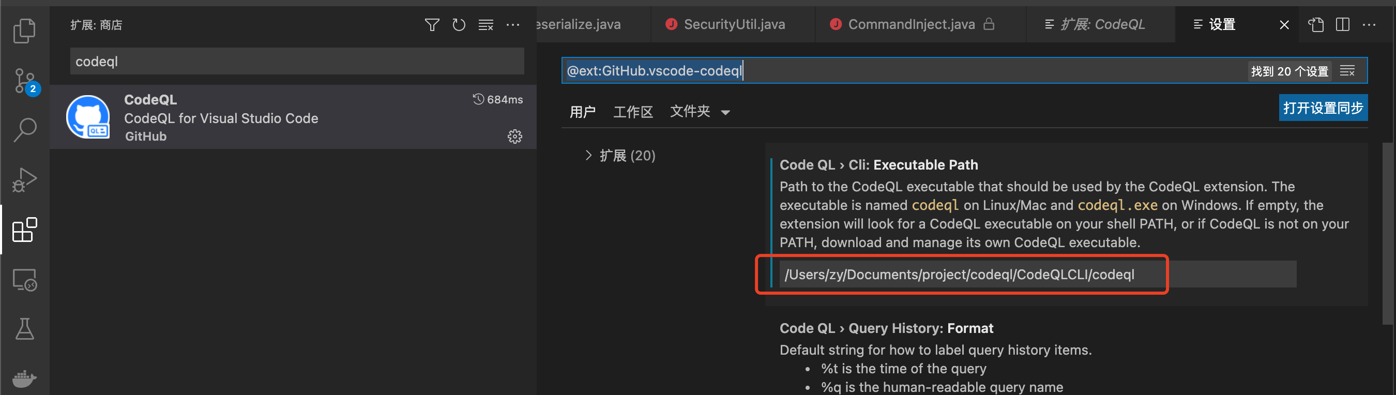Select the 用户 settings scope tab
This screenshot has height=395, width=1396.
tap(583, 112)
